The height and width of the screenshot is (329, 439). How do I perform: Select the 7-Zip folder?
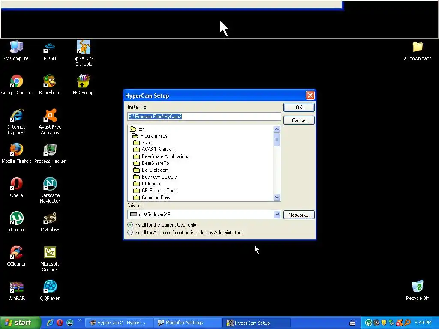[143, 143]
